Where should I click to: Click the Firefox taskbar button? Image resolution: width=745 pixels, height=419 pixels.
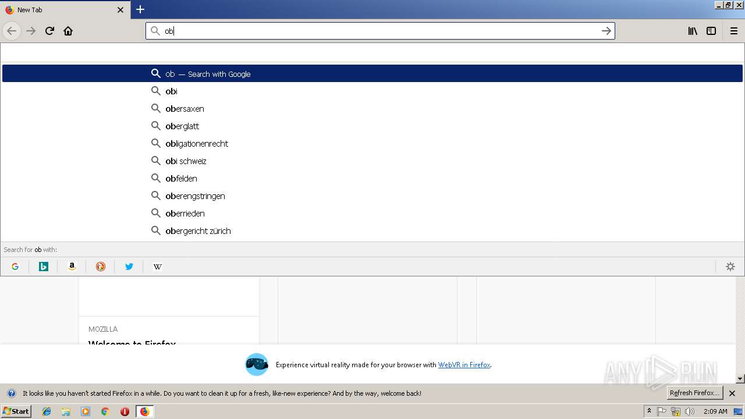[x=144, y=411]
